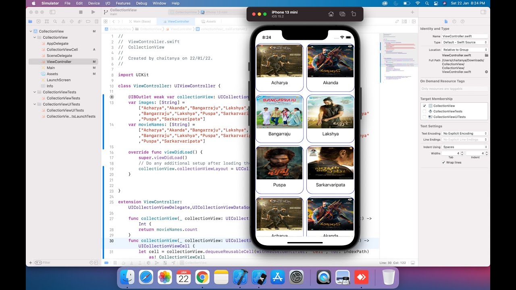Open the symbol navigator
This screenshot has height=290, width=516.
(x=46, y=21)
